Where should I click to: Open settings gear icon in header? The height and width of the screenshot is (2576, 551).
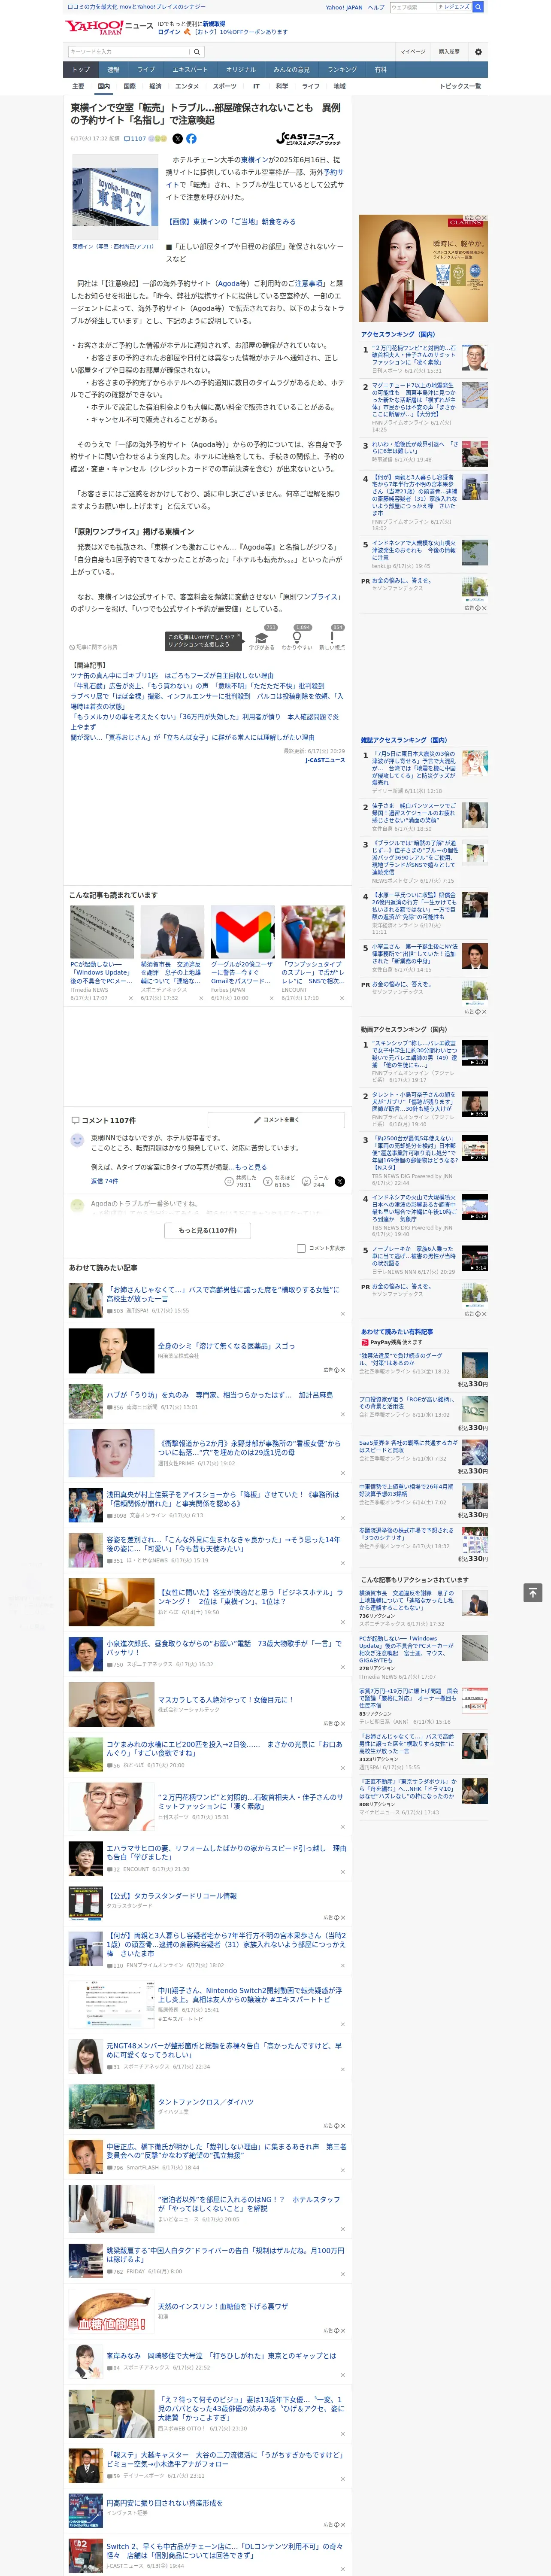(478, 52)
